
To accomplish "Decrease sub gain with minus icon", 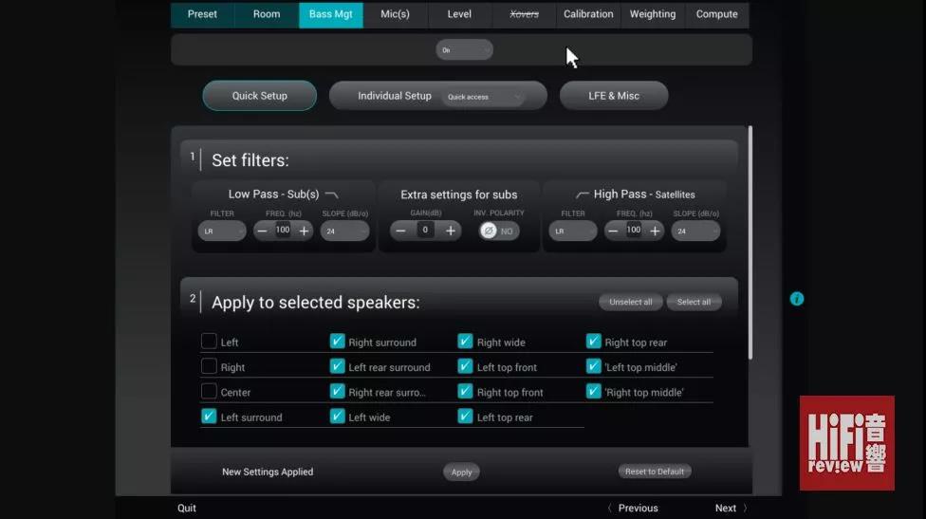I will coord(400,231).
